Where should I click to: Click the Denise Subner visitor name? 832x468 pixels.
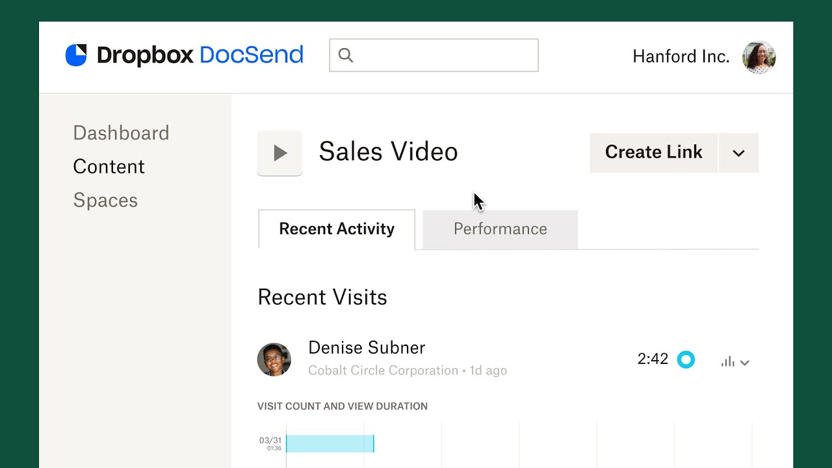[367, 348]
